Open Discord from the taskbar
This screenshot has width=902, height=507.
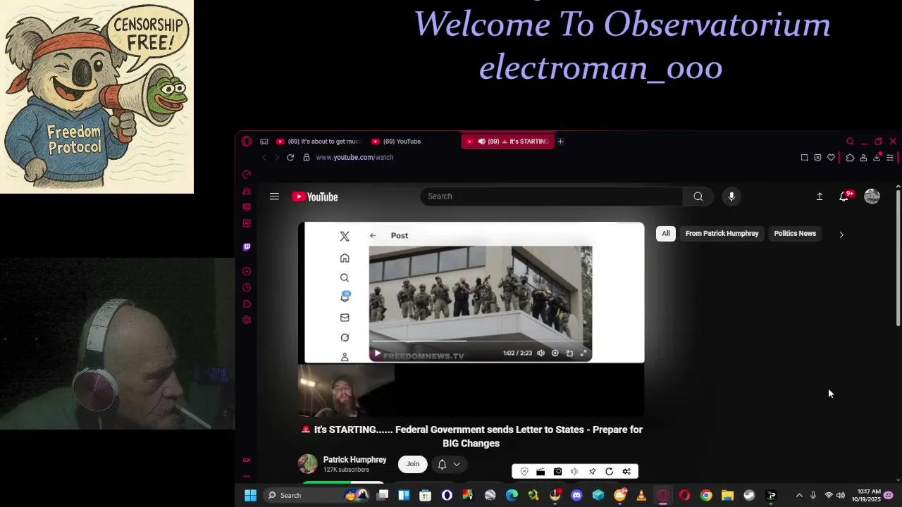576,496
